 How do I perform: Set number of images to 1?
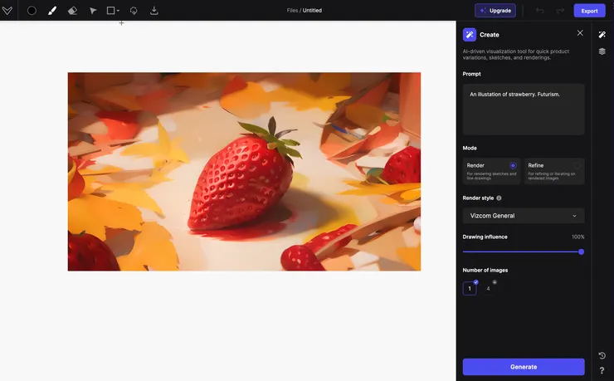(x=470, y=288)
